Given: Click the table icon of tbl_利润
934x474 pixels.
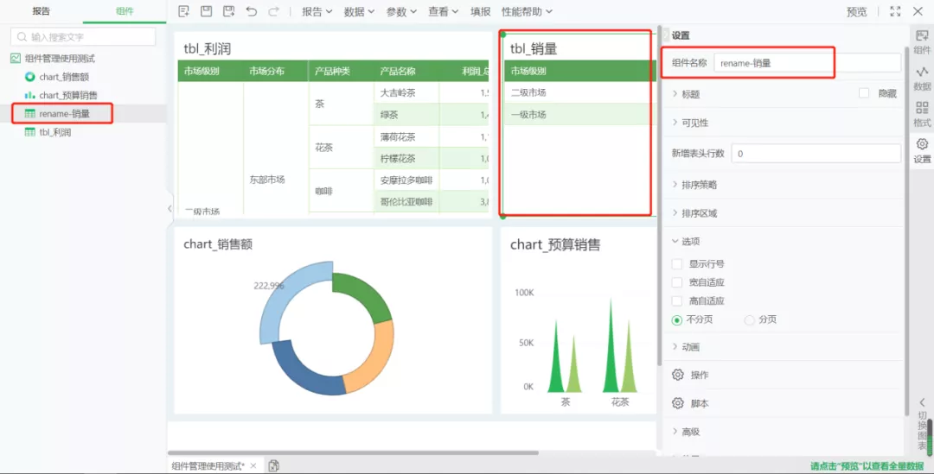Looking at the screenshot, I should tap(29, 132).
